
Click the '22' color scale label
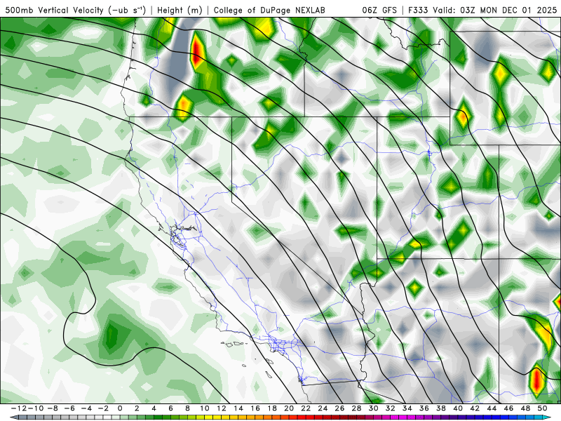click(x=306, y=408)
